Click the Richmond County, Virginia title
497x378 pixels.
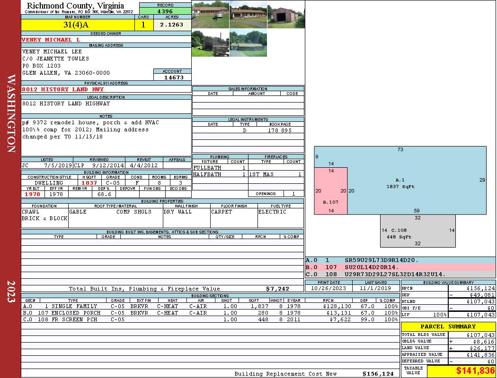(75, 5)
